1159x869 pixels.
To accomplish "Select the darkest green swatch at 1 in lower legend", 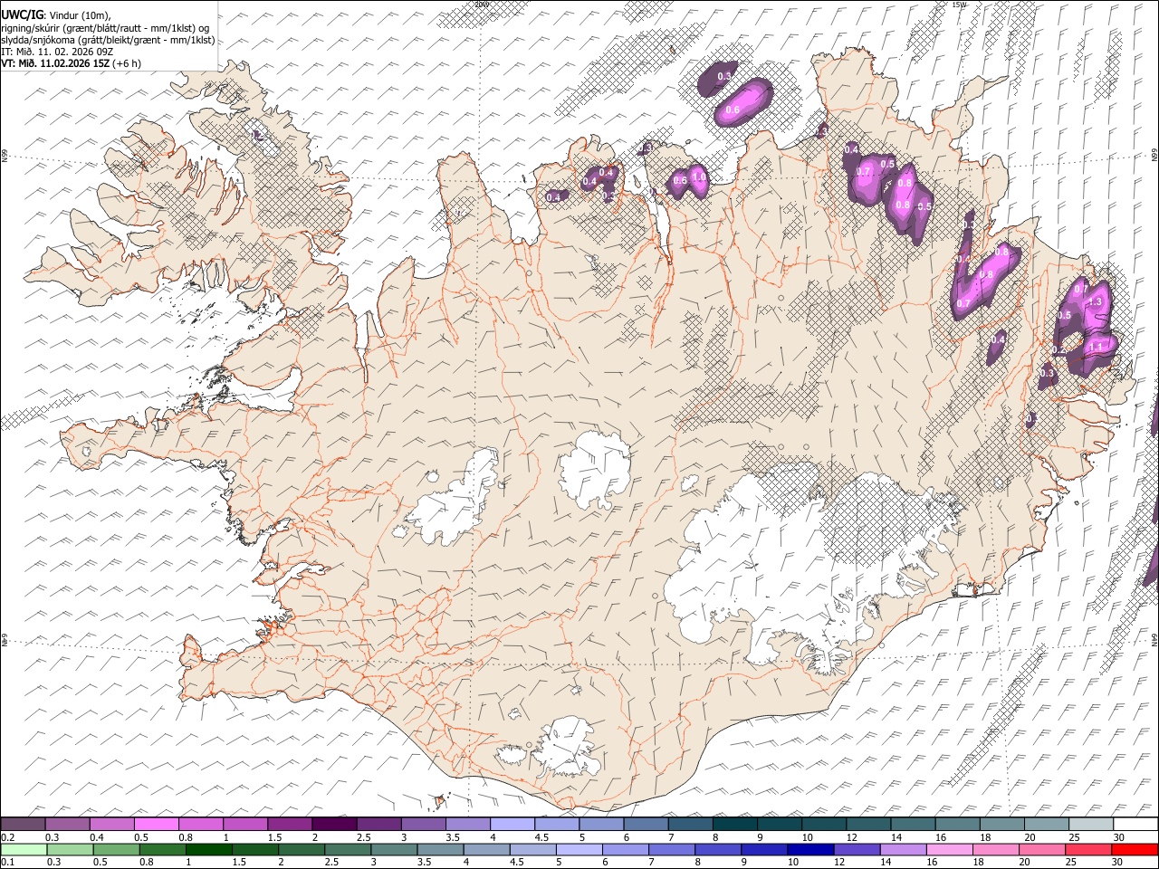I will point(209,849).
